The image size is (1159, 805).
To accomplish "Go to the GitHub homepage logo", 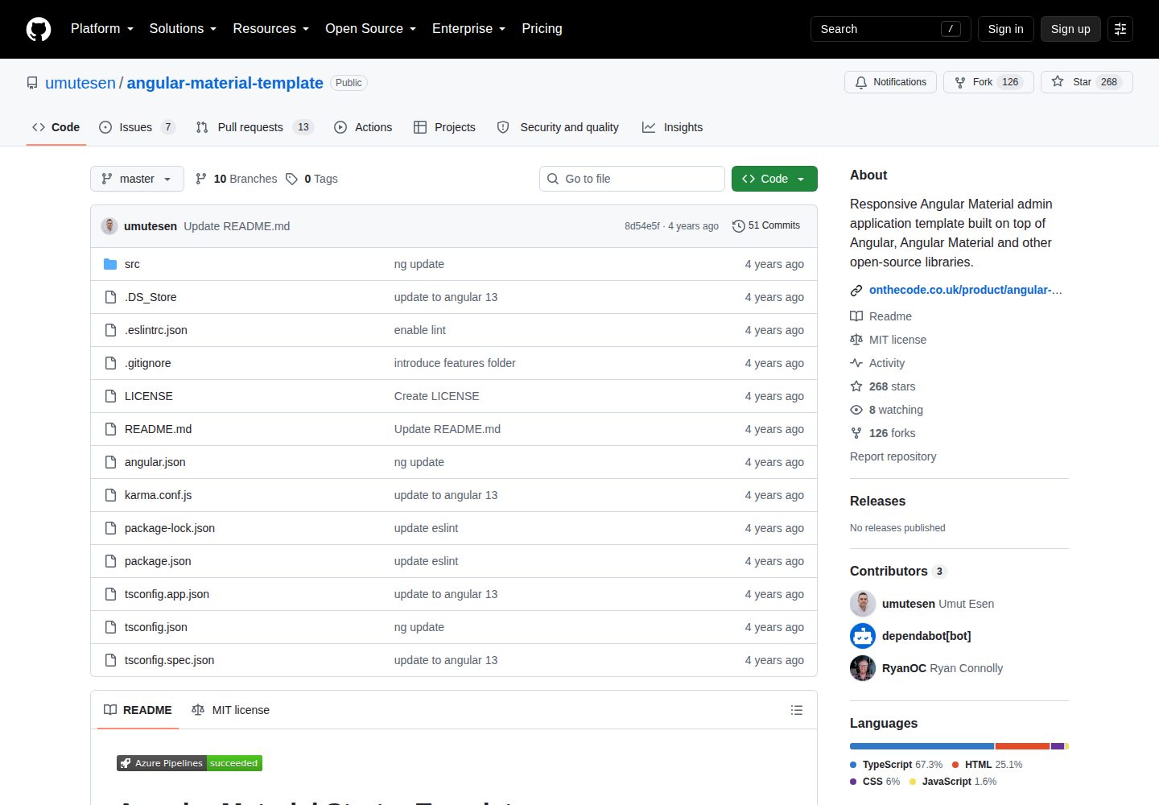I will [39, 29].
